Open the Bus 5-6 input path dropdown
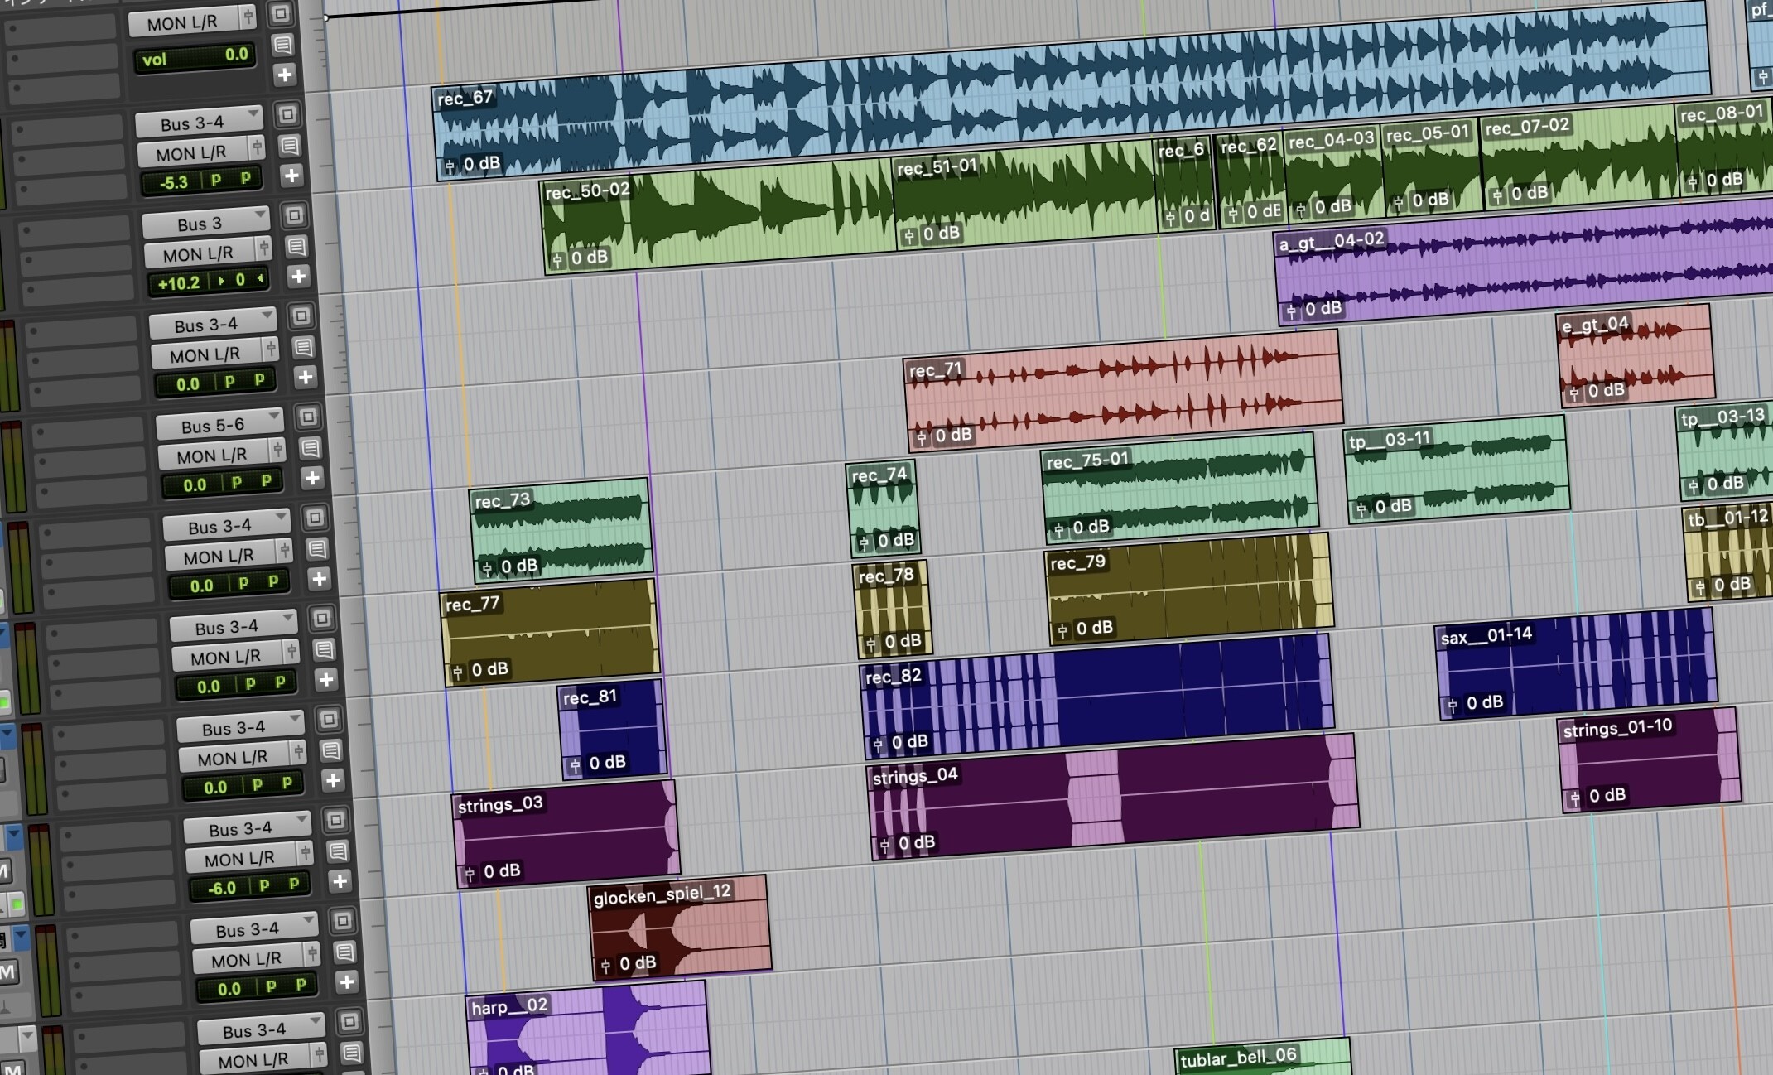This screenshot has width=1773, height=1075. 219,426
